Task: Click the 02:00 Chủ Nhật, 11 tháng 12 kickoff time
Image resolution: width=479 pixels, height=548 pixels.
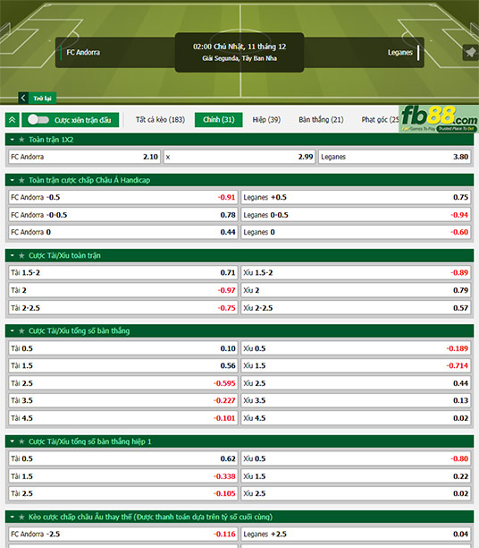Action: (x=239, y=47)
